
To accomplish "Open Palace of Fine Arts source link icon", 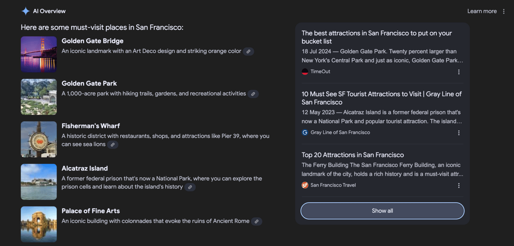I will [x=257, y=221].
